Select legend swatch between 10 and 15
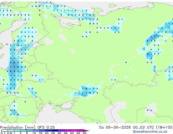173x134 pixels. coord(36,130)
